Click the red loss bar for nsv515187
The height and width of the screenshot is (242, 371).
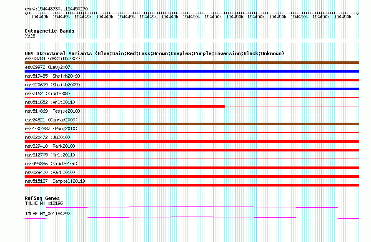(x=192, y=185)
